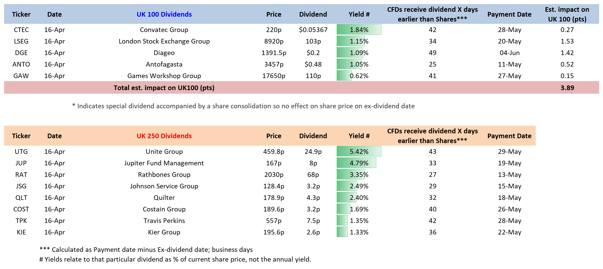This screenshot has height=269, width=603.
Task: Click the London Stock Exchange Group name cell
Action: tap(164, 41)
